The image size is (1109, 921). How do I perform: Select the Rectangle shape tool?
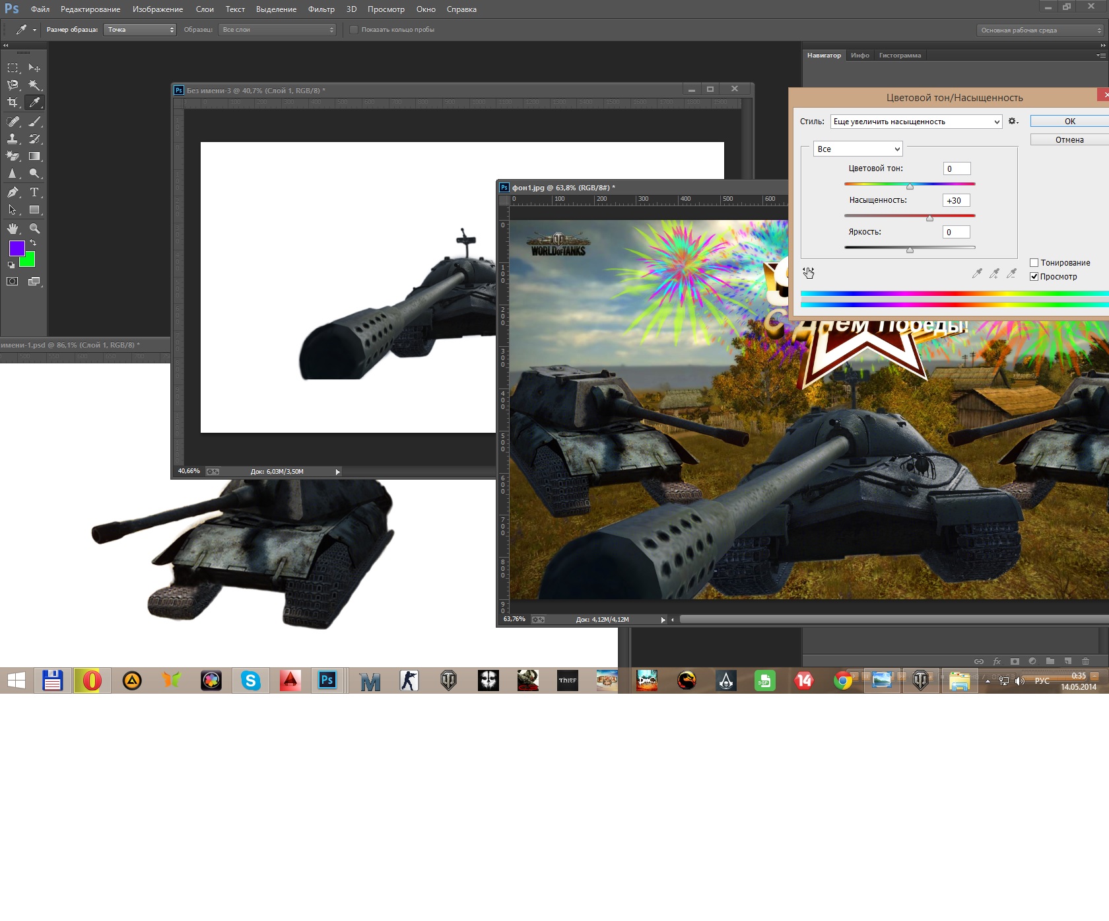[34, 210]
